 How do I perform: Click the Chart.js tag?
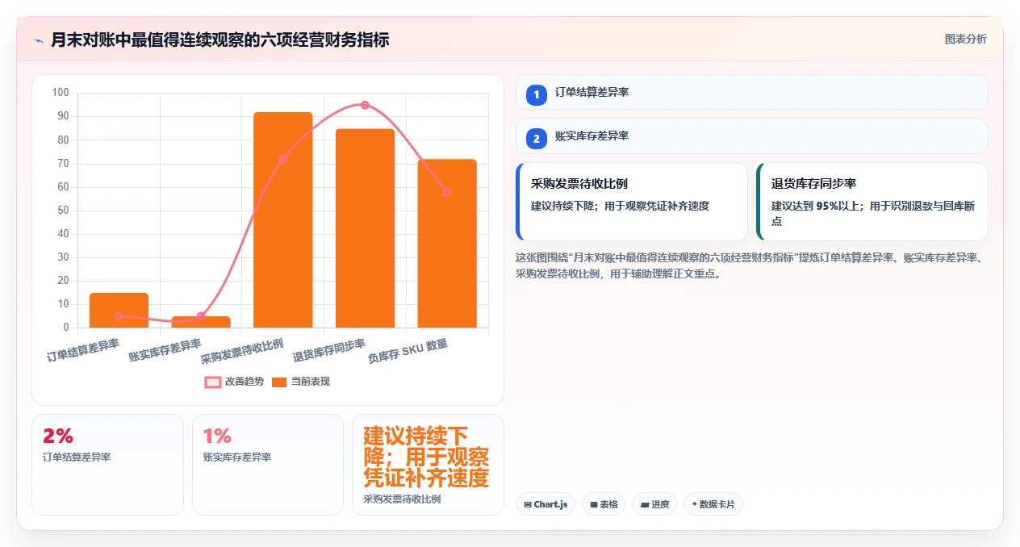pos(546,504)
